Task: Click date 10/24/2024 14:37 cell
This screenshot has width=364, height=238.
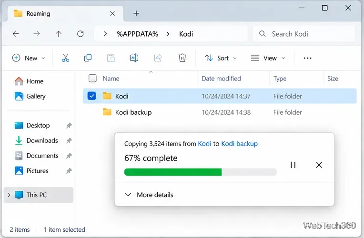Action: [226, 96]
